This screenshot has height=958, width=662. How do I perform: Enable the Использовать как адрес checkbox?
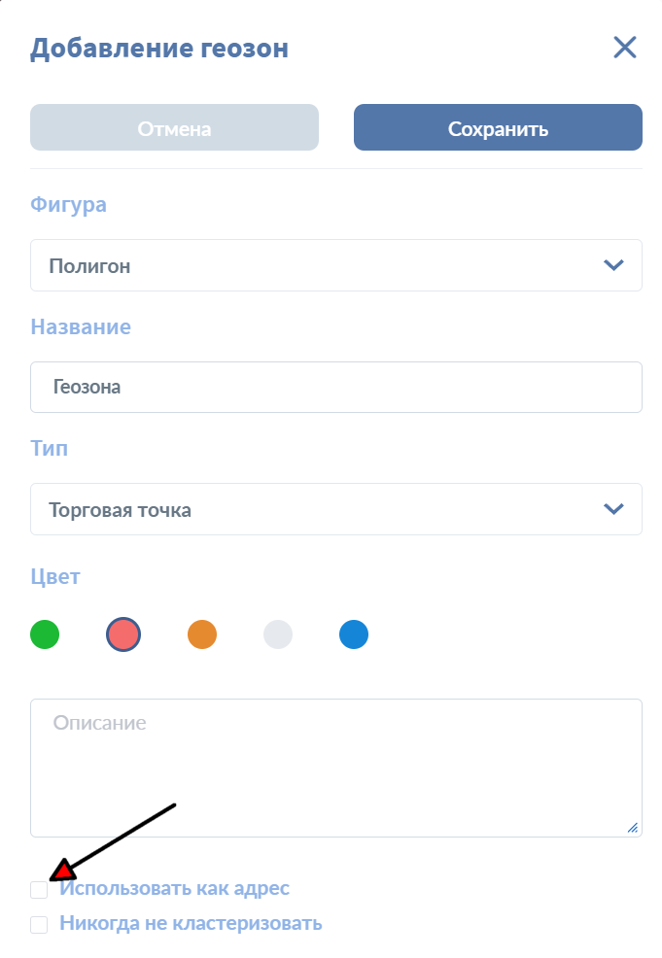click(x=39, y=889)
